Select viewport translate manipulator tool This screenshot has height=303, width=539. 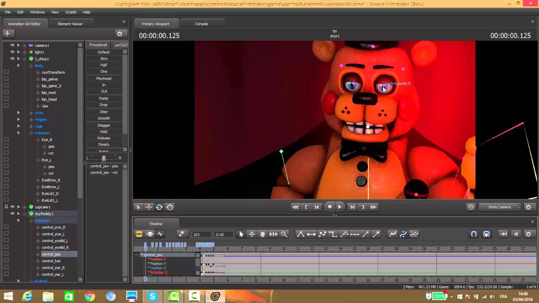point(149,207)
